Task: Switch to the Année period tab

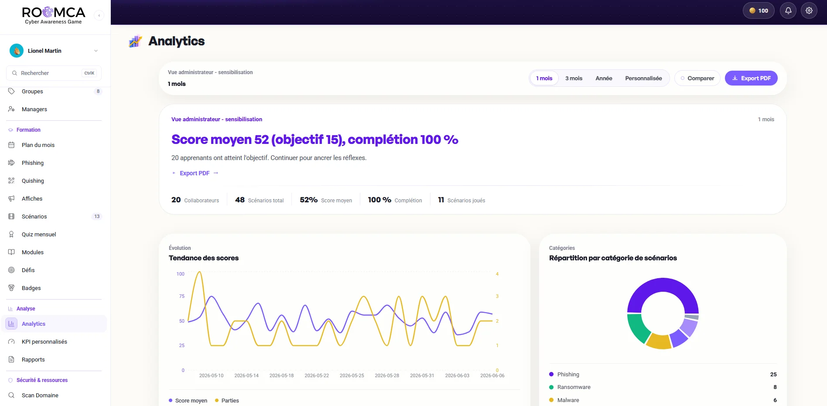Action: point(604,78)
